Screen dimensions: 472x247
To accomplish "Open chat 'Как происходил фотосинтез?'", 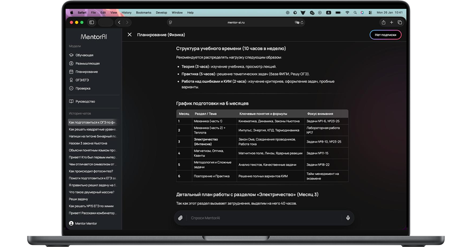I will point(91,171).
